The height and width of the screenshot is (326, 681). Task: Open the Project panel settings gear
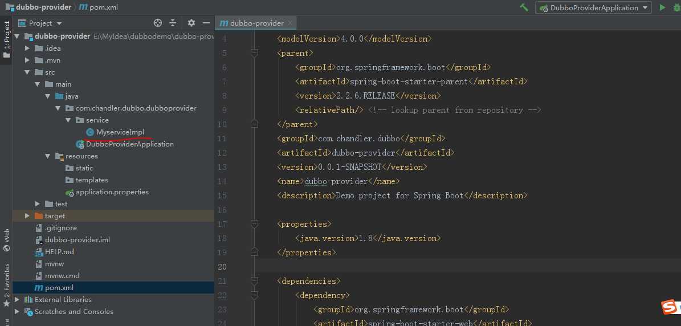coord(191,23)
